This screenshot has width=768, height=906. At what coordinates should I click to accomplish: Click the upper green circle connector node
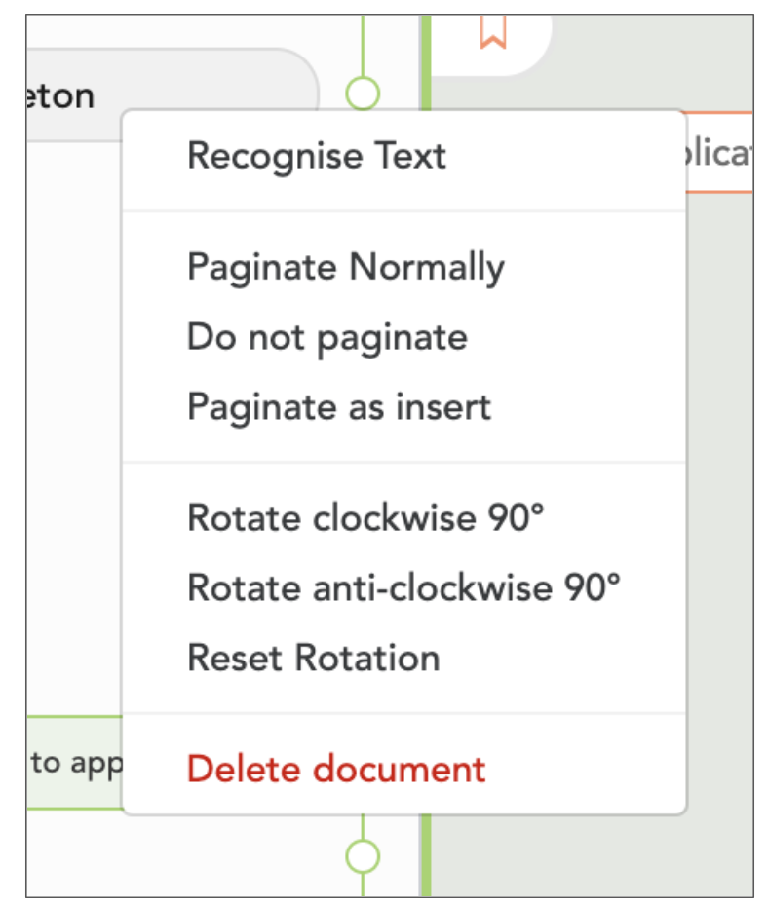pyautogui.click(x=363, y=93)
